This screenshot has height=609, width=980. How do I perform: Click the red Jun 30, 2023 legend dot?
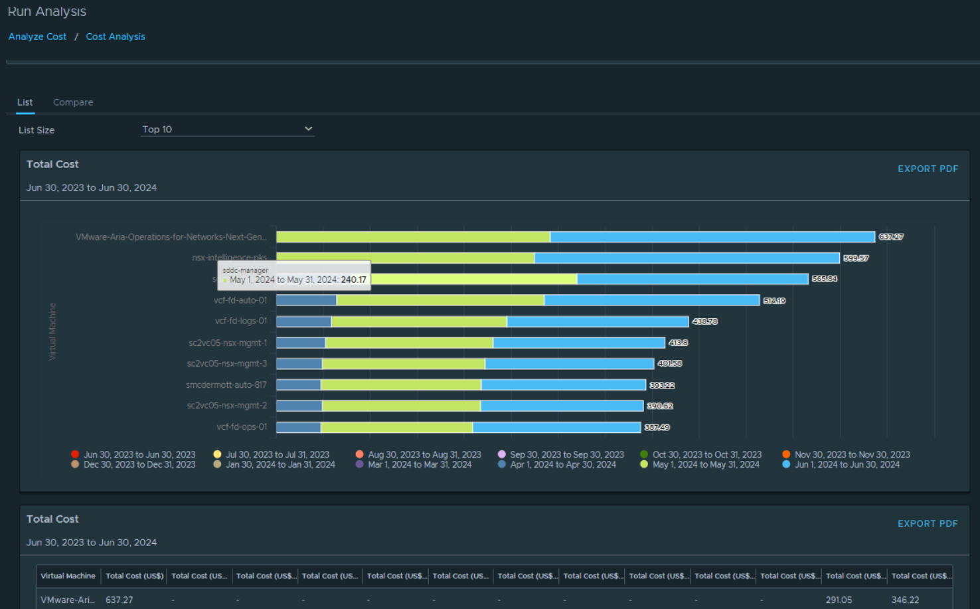(x=74, y=454)
